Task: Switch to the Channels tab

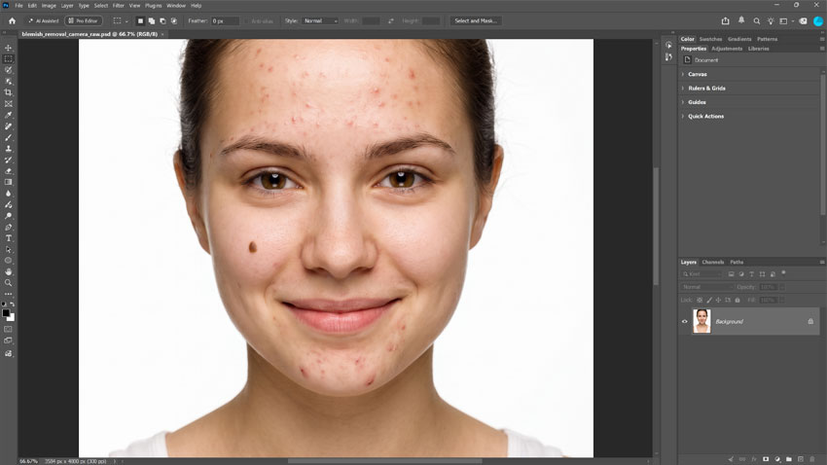Action: coord(713,262)
